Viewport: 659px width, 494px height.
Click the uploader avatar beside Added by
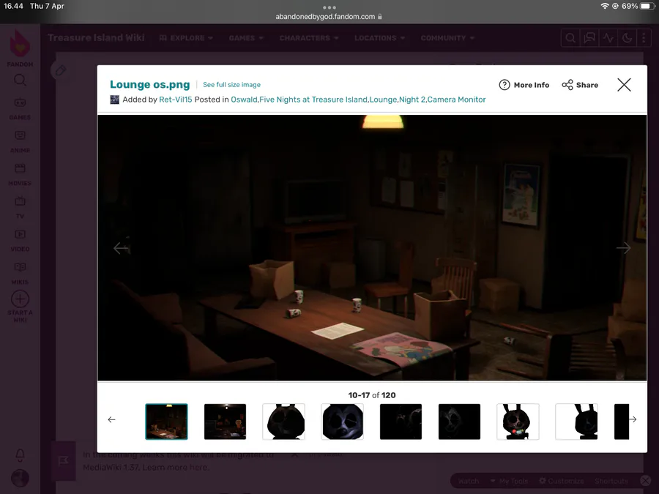point(114,100)
